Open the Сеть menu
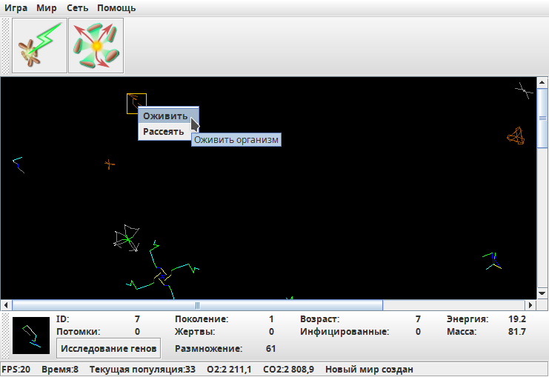The image size is (549, 377). (x=77, y=7)
